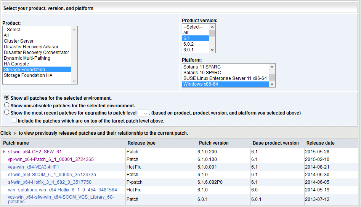Image resolution: width=361 pixels, height=207 pixels.
Task: Open vea-win_x64-VEA3.4HF1 hot fix link
Action: [x=34, y=167]
